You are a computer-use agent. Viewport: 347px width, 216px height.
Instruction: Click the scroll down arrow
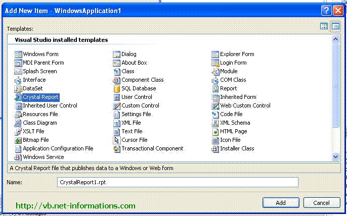pos(335,157)
